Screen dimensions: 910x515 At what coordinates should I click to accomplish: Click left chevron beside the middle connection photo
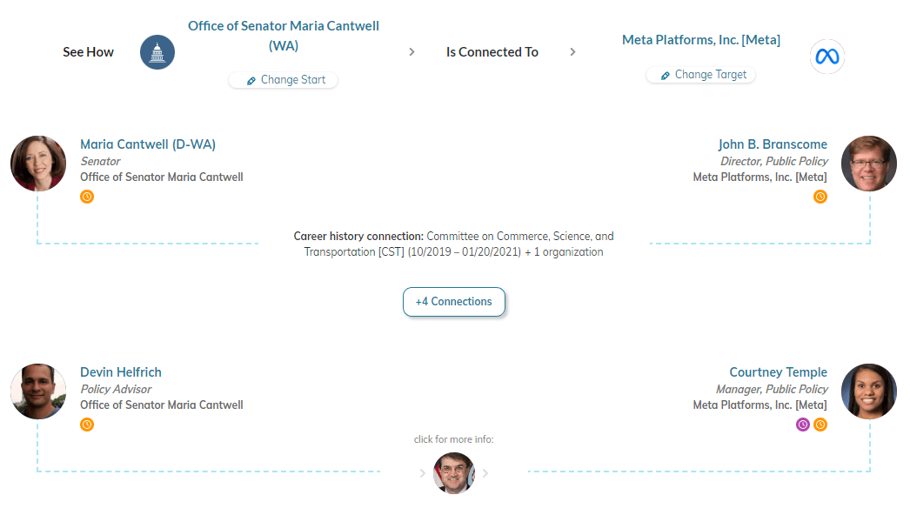pyautogui.click(x=423, y=473)
